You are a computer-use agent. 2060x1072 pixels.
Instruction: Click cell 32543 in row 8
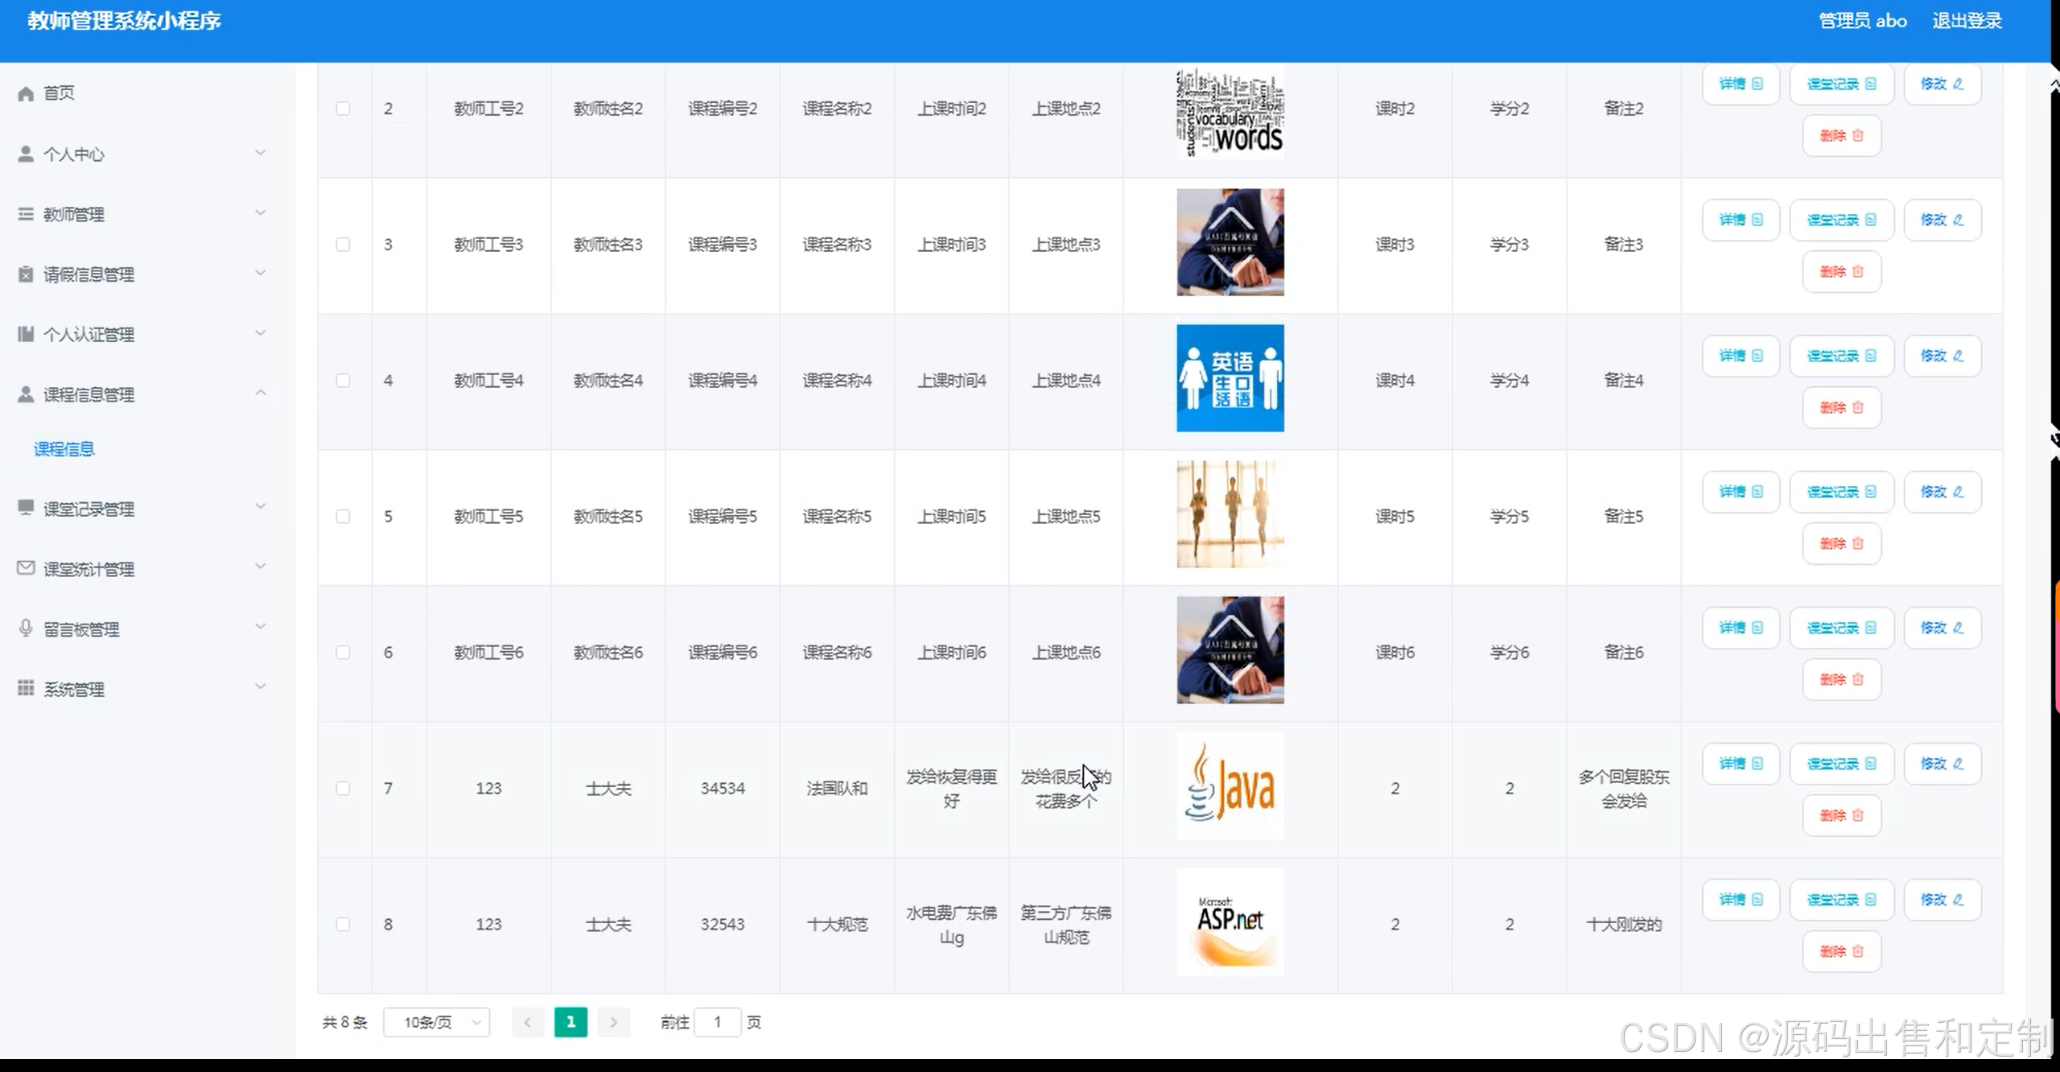point(723,925)
